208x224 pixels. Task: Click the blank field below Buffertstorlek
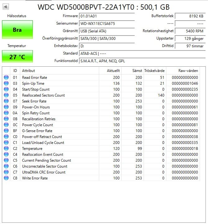[x=190, y=23]
